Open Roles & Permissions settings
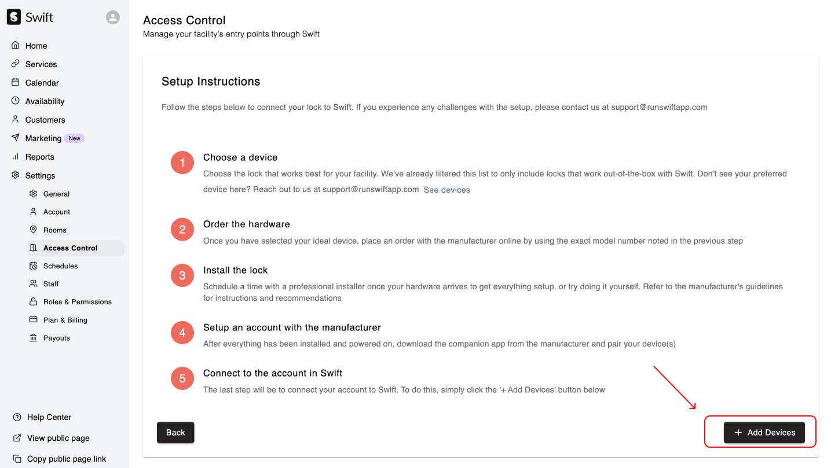Screen dimensions: 831x468 tap(77, 302)
